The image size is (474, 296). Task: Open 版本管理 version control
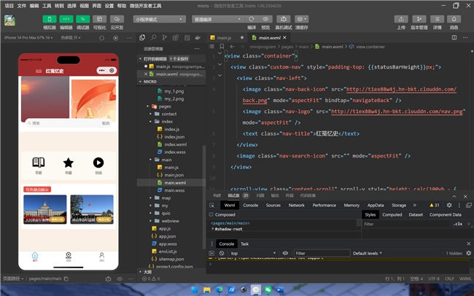point(419,17)
